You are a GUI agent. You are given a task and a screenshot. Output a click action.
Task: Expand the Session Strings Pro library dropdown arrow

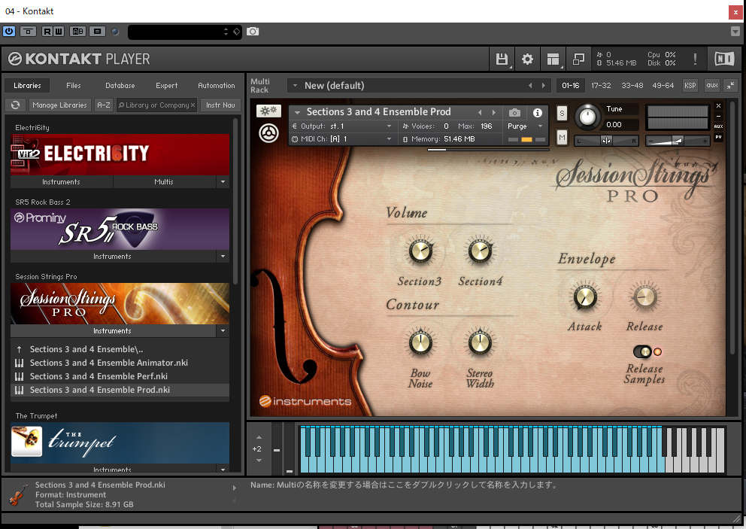tap(223, 330)
